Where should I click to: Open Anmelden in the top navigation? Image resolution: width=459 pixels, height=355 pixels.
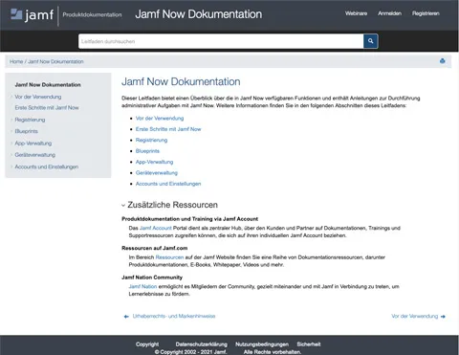[389, 13]
